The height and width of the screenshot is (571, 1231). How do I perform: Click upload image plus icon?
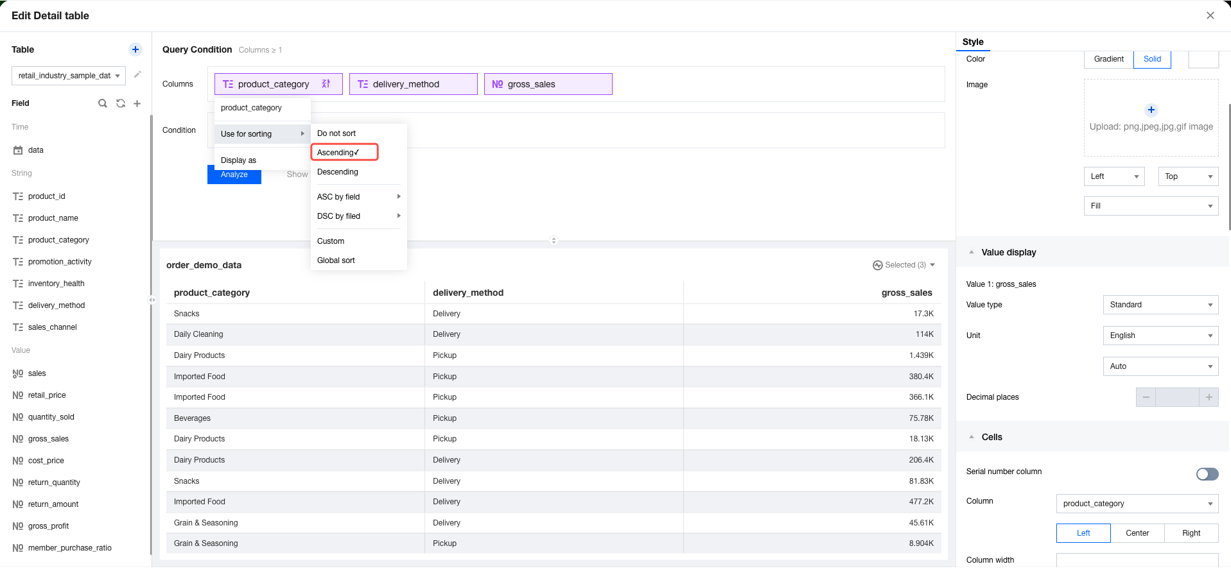pyautogui.click(x=1151, y=110)
